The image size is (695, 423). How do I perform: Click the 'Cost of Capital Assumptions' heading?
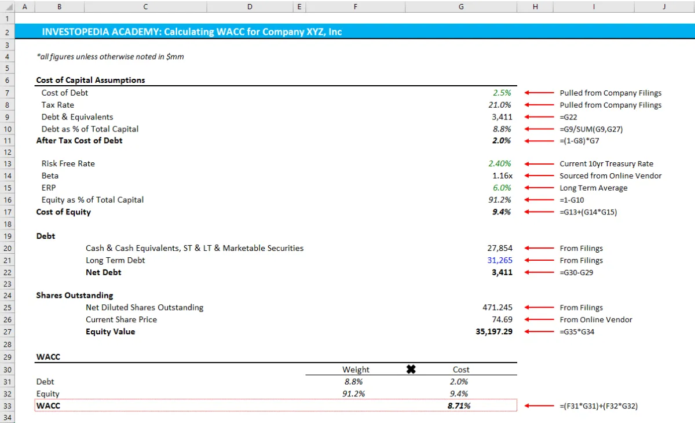[90, 80]
